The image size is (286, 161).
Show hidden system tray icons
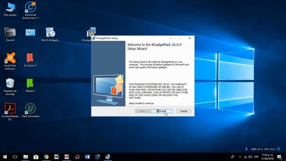(x=240, y=157)
